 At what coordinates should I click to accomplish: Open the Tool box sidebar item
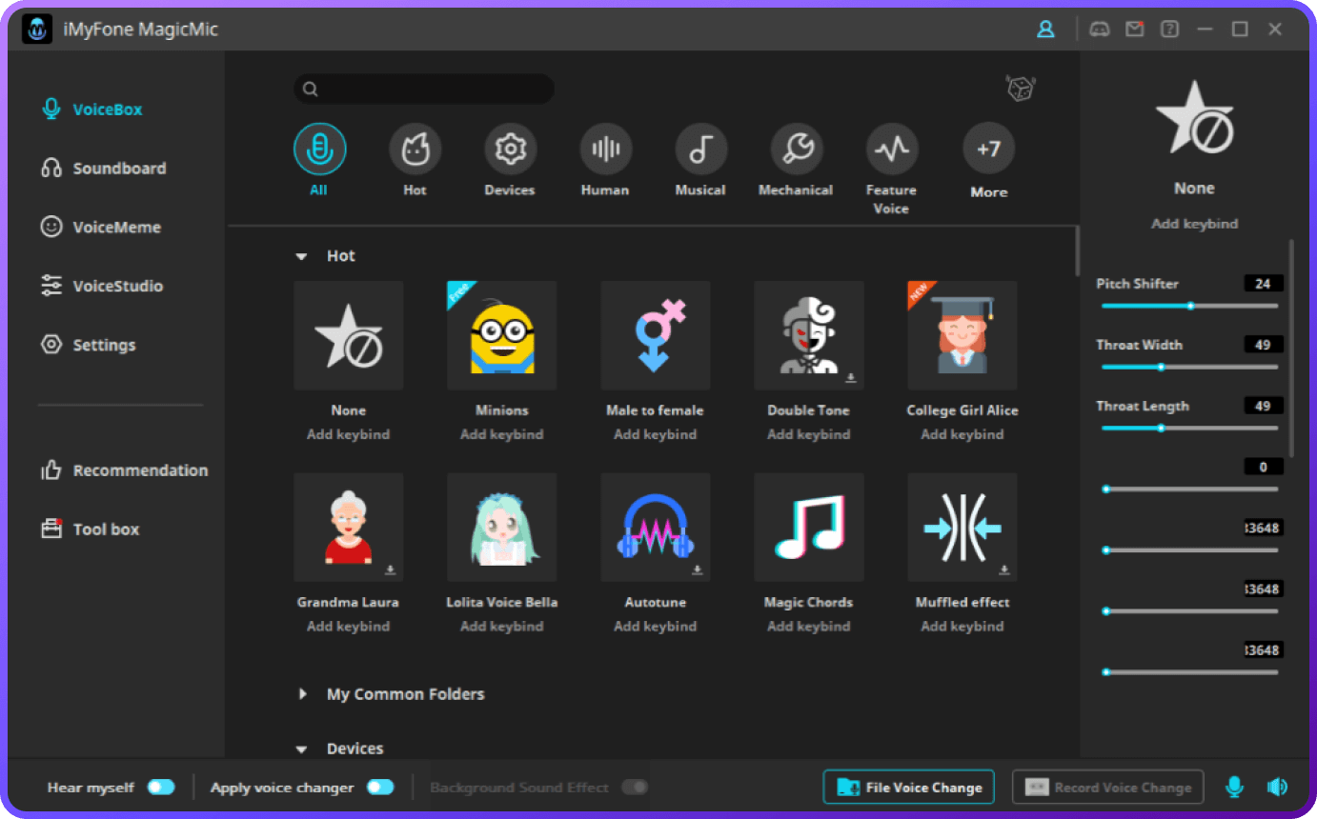pyautogui.click(x=91, y=529)
